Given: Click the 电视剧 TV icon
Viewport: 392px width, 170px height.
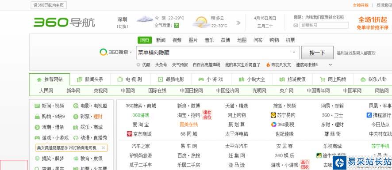Looking at the screenshot, I should 120,79.
